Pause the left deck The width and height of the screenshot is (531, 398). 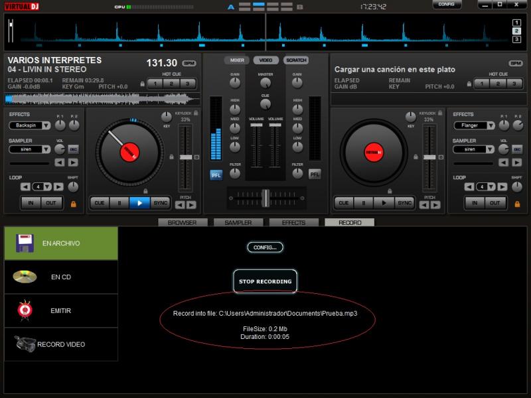tap(119, 203)
